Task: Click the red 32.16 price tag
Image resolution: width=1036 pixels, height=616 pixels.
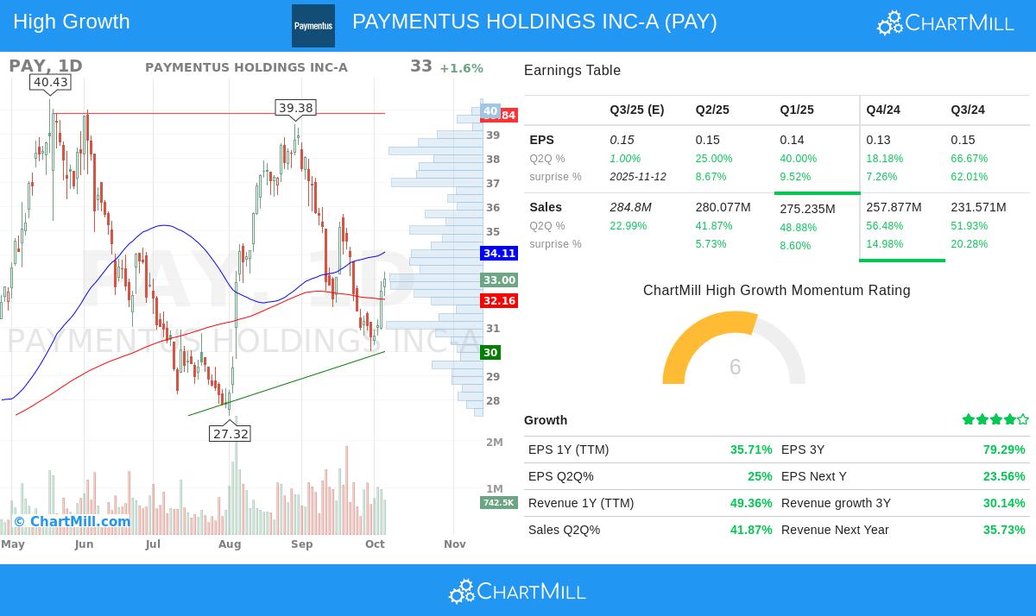Action: point(499,301)
